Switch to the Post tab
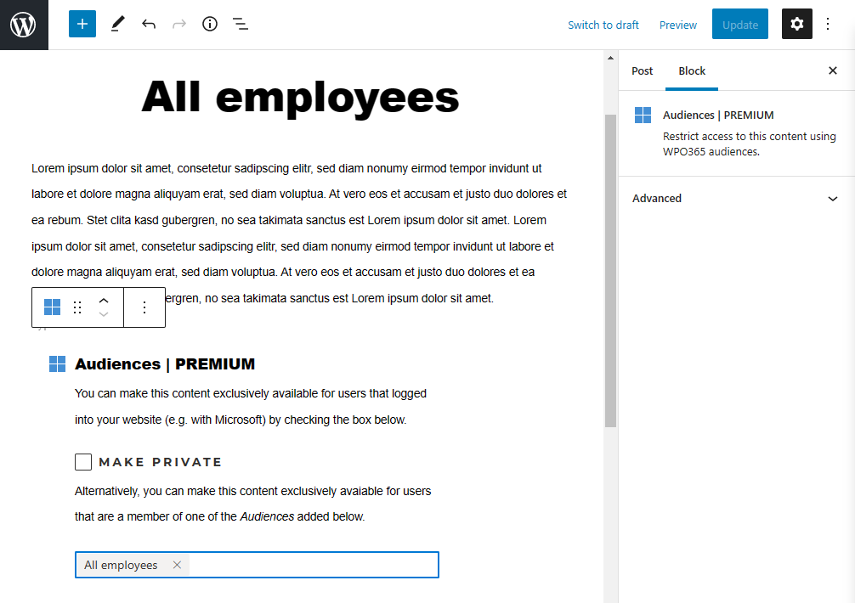The image size is (855, 603). coord(642,70)
